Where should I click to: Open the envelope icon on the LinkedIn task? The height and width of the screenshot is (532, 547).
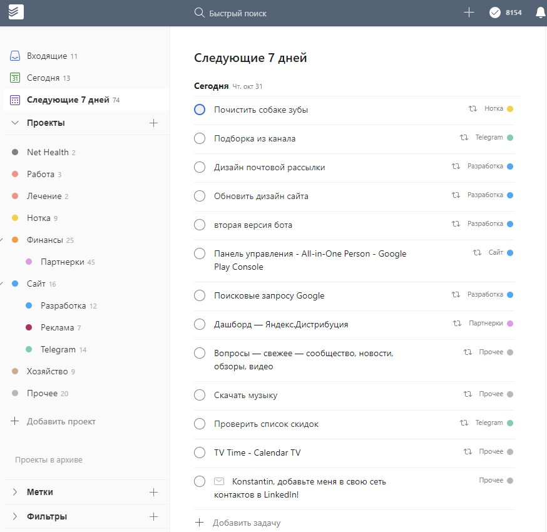pyautogui.click(x=218, y=481)
